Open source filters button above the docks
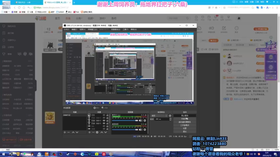The height and width of the screenshot is (157, 280). [x=105, y=108]
